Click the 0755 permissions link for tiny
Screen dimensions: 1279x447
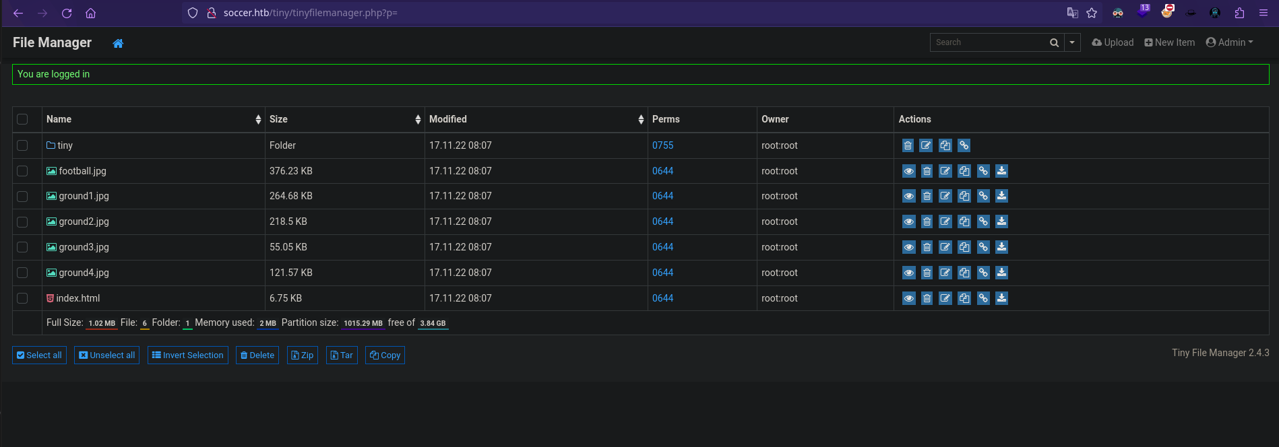pyautogui.click(x=662, y=145)
